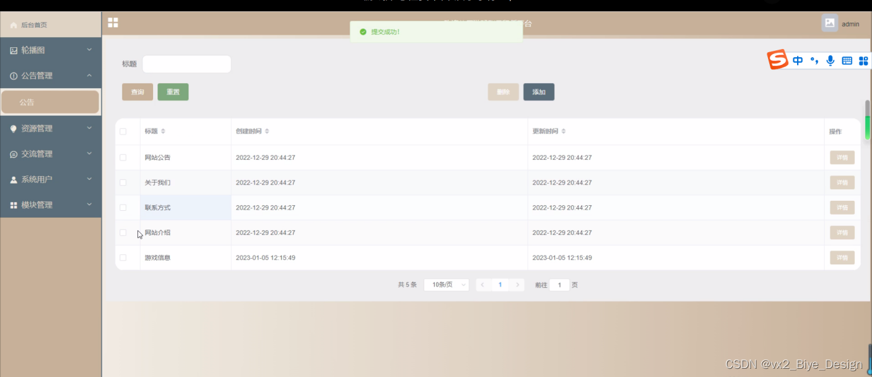Focus the 标题 search input field
This screenshot has width=872, height=377.
[x=186, y=64]
